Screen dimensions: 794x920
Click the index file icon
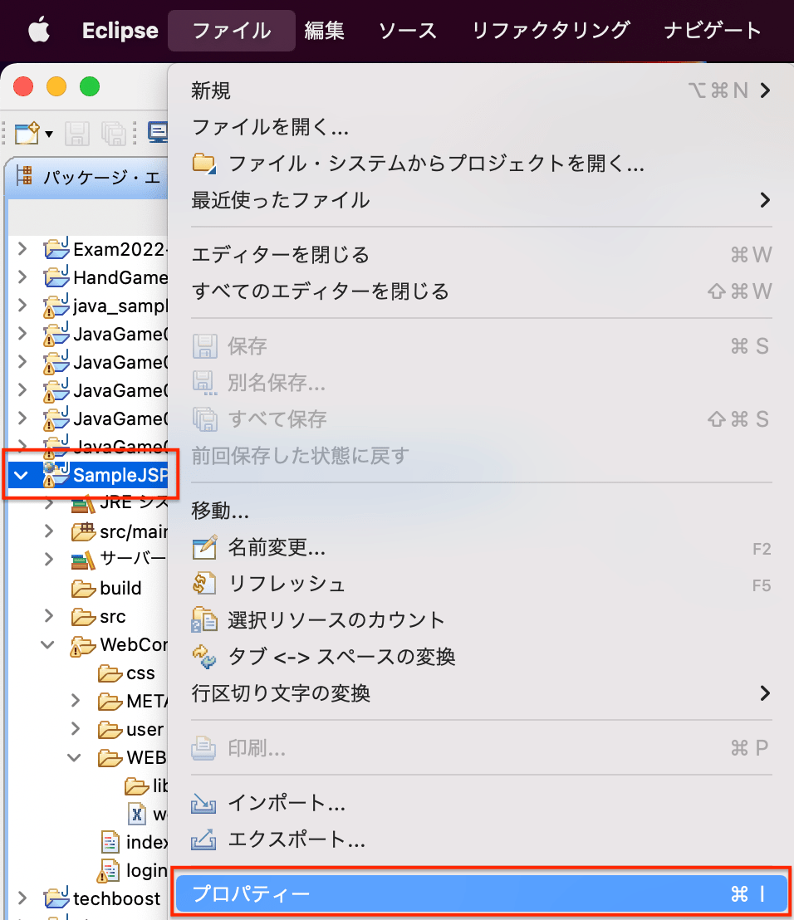click(x=110, y=842)
